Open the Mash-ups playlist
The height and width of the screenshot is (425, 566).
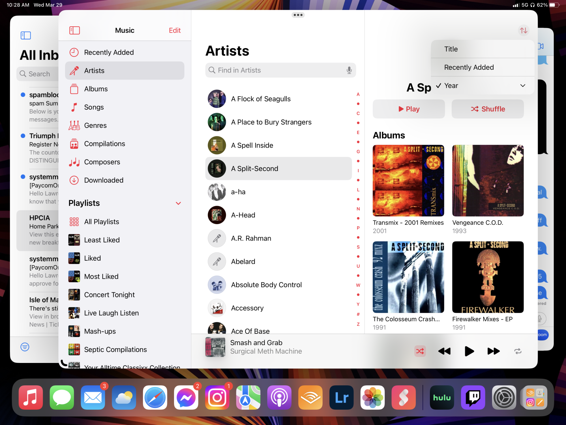point(125,331)
